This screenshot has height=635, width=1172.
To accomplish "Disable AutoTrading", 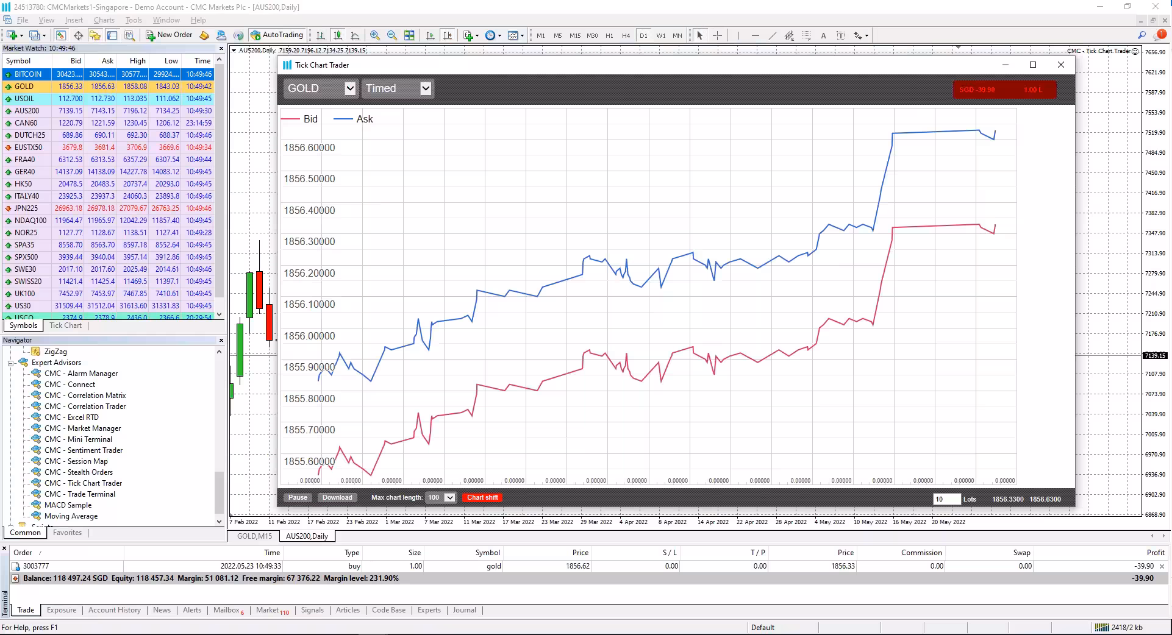I will tap(277, 35).
